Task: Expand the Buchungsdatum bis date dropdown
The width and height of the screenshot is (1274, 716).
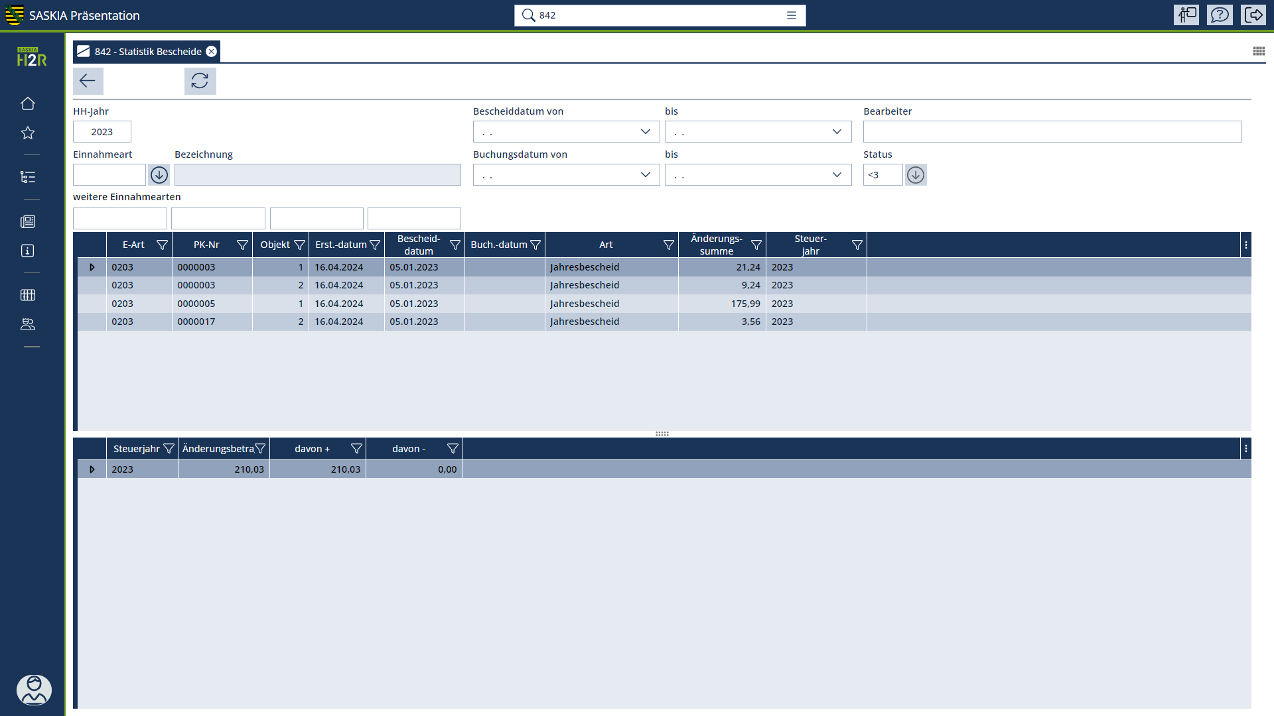Action: (x=837, y=175)
